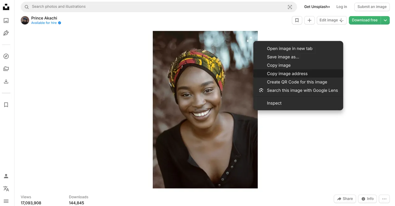
Task: Click the Unsplash logo
Action: coord(6,6)
